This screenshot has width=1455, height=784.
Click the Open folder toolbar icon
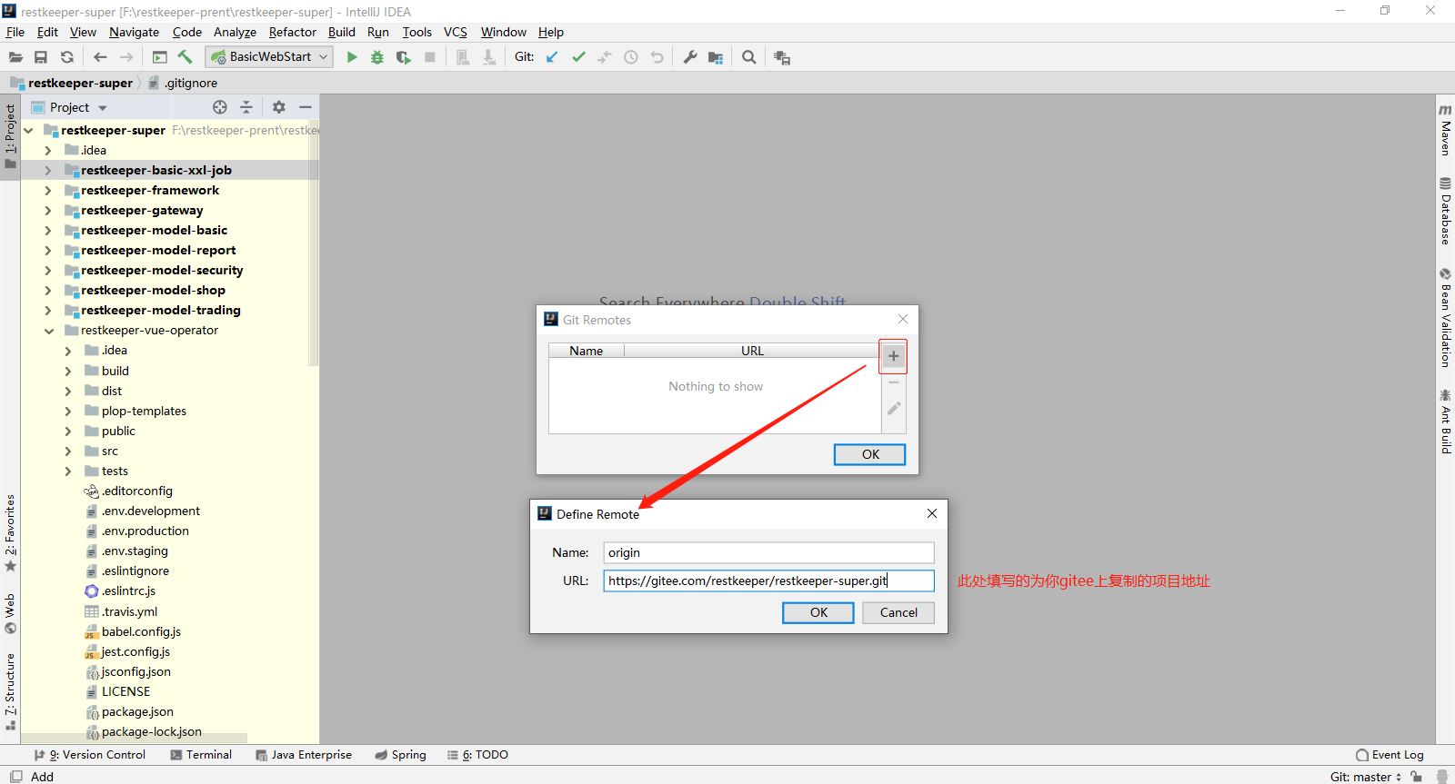15,57
